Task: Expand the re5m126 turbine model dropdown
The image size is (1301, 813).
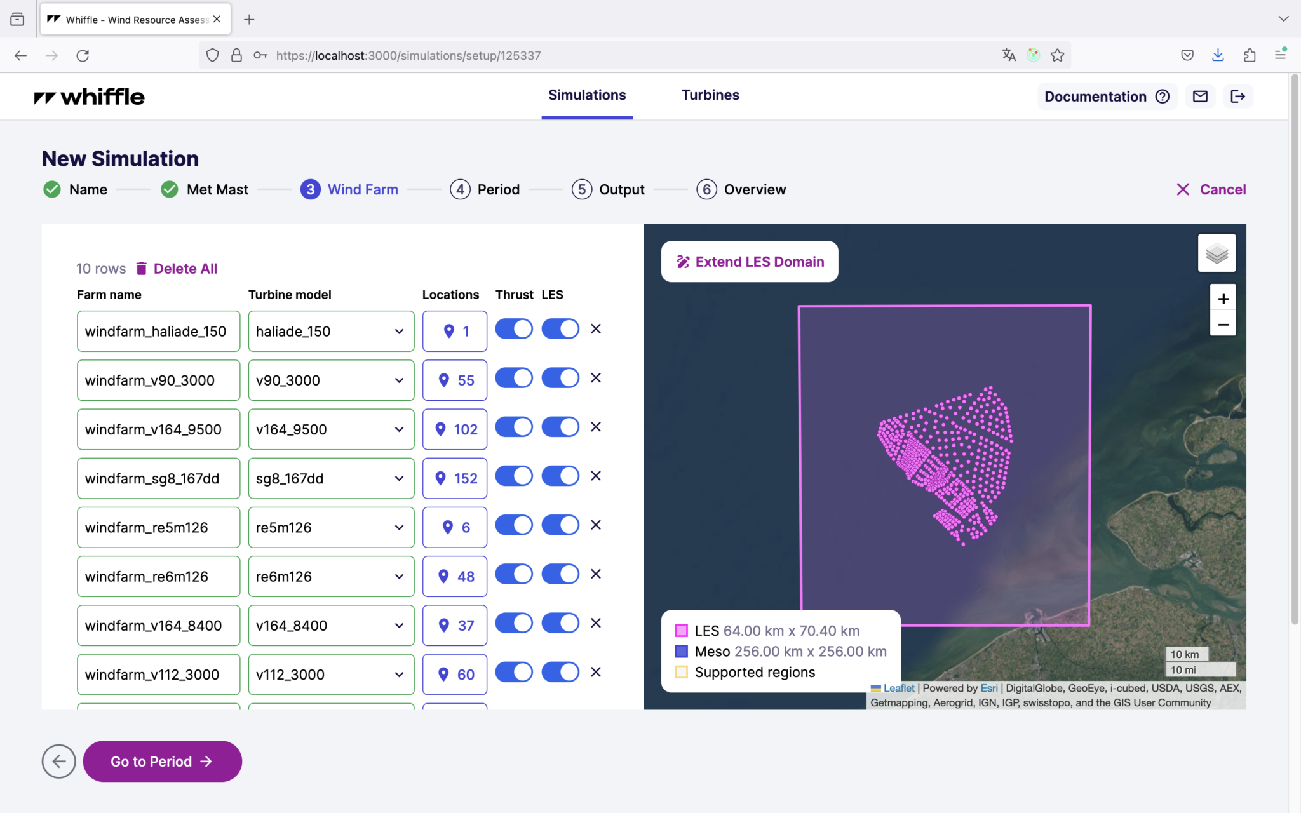Action: (331, 527)
